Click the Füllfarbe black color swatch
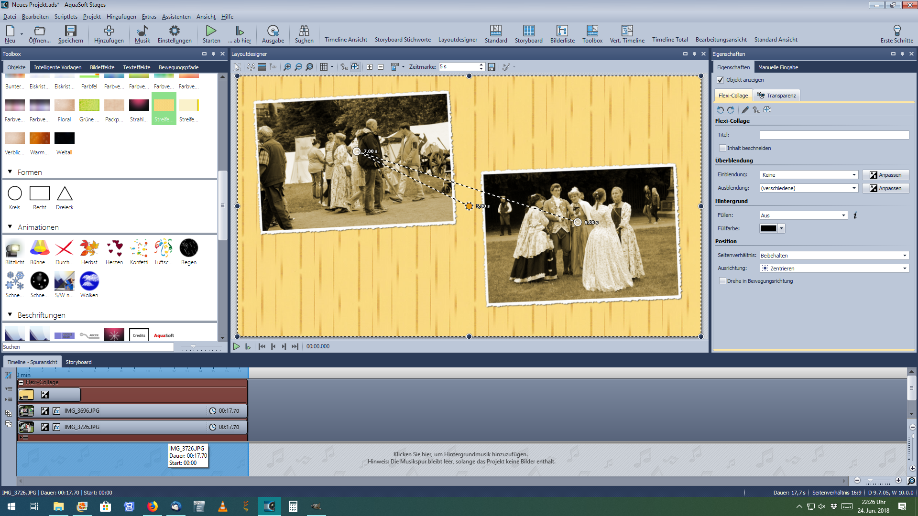Viewport: 918px width, 516px height. point(768,228)
